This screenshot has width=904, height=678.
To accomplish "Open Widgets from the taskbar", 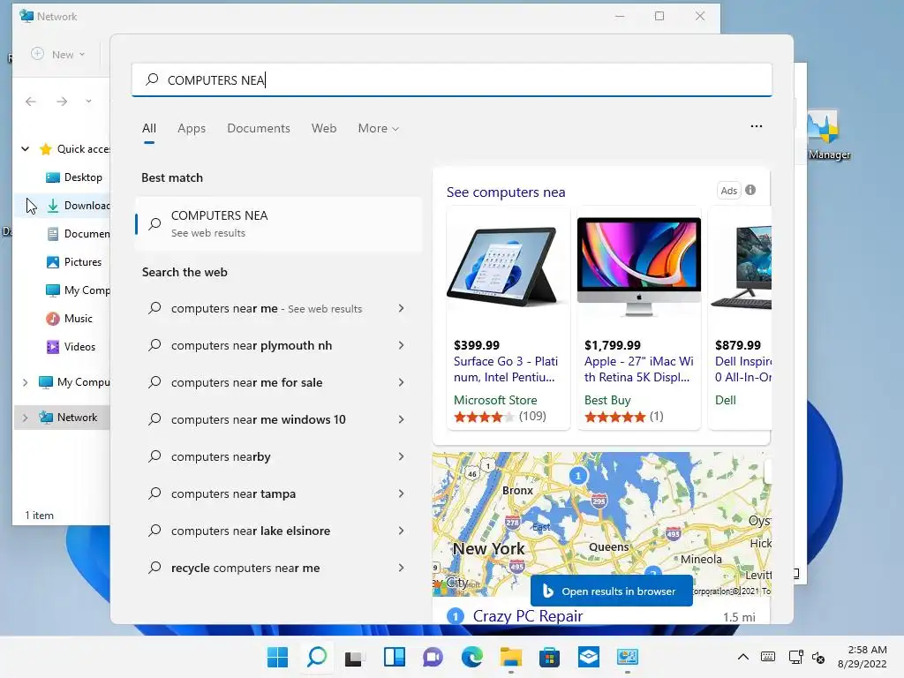I will (x=395, y=657).
